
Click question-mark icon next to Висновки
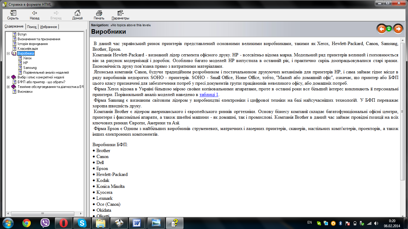(x=14, y=92)
